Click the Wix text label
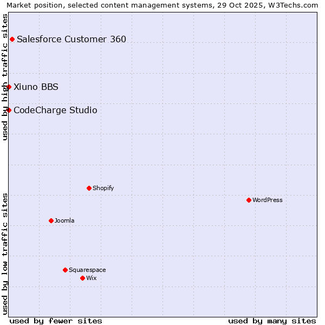 pos(91,278)
